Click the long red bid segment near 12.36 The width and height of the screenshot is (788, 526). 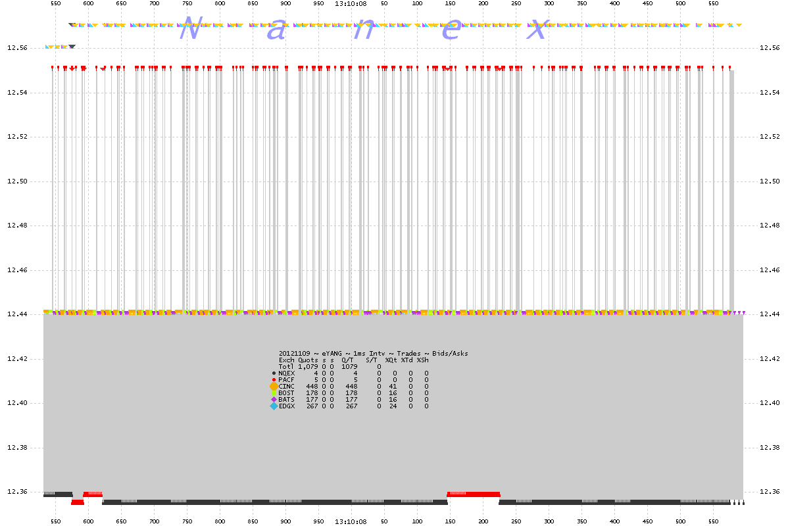click(474, 494)
